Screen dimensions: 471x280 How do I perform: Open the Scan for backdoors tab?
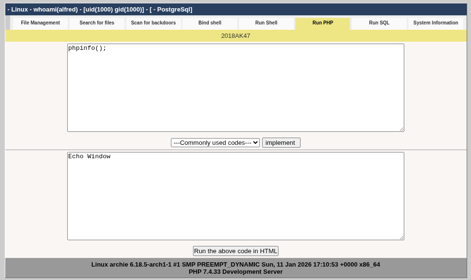[x=153, y=23]
